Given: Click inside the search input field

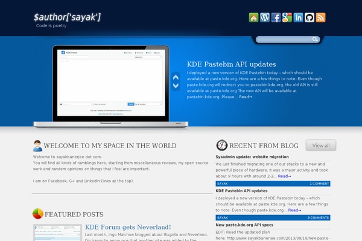Looking at the screenshot, I should coord(284,39).
